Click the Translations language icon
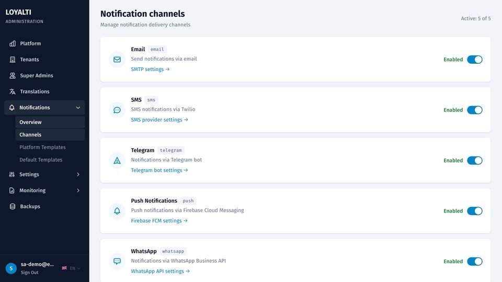502x282 pixels. (13, 91)
